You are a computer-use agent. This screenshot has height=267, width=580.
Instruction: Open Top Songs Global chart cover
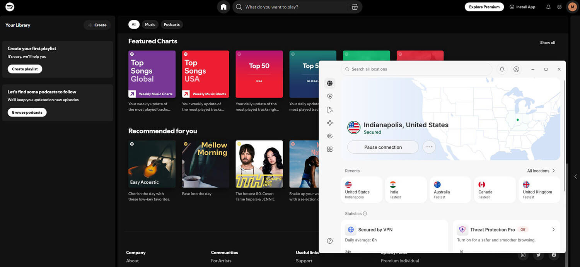point(152,74)
